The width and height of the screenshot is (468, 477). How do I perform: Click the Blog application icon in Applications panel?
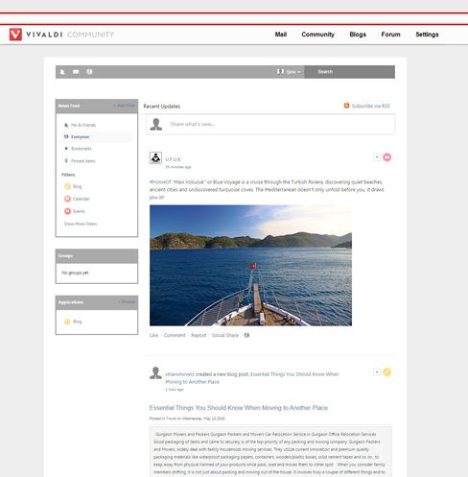tap(67, 322)
